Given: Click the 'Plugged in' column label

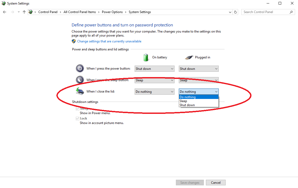Looking at the screenshot, I should pyautogui.click(x=202, y=57).
